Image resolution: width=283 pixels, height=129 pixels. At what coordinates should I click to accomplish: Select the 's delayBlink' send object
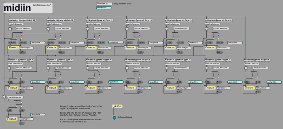(x=103, y=7)
